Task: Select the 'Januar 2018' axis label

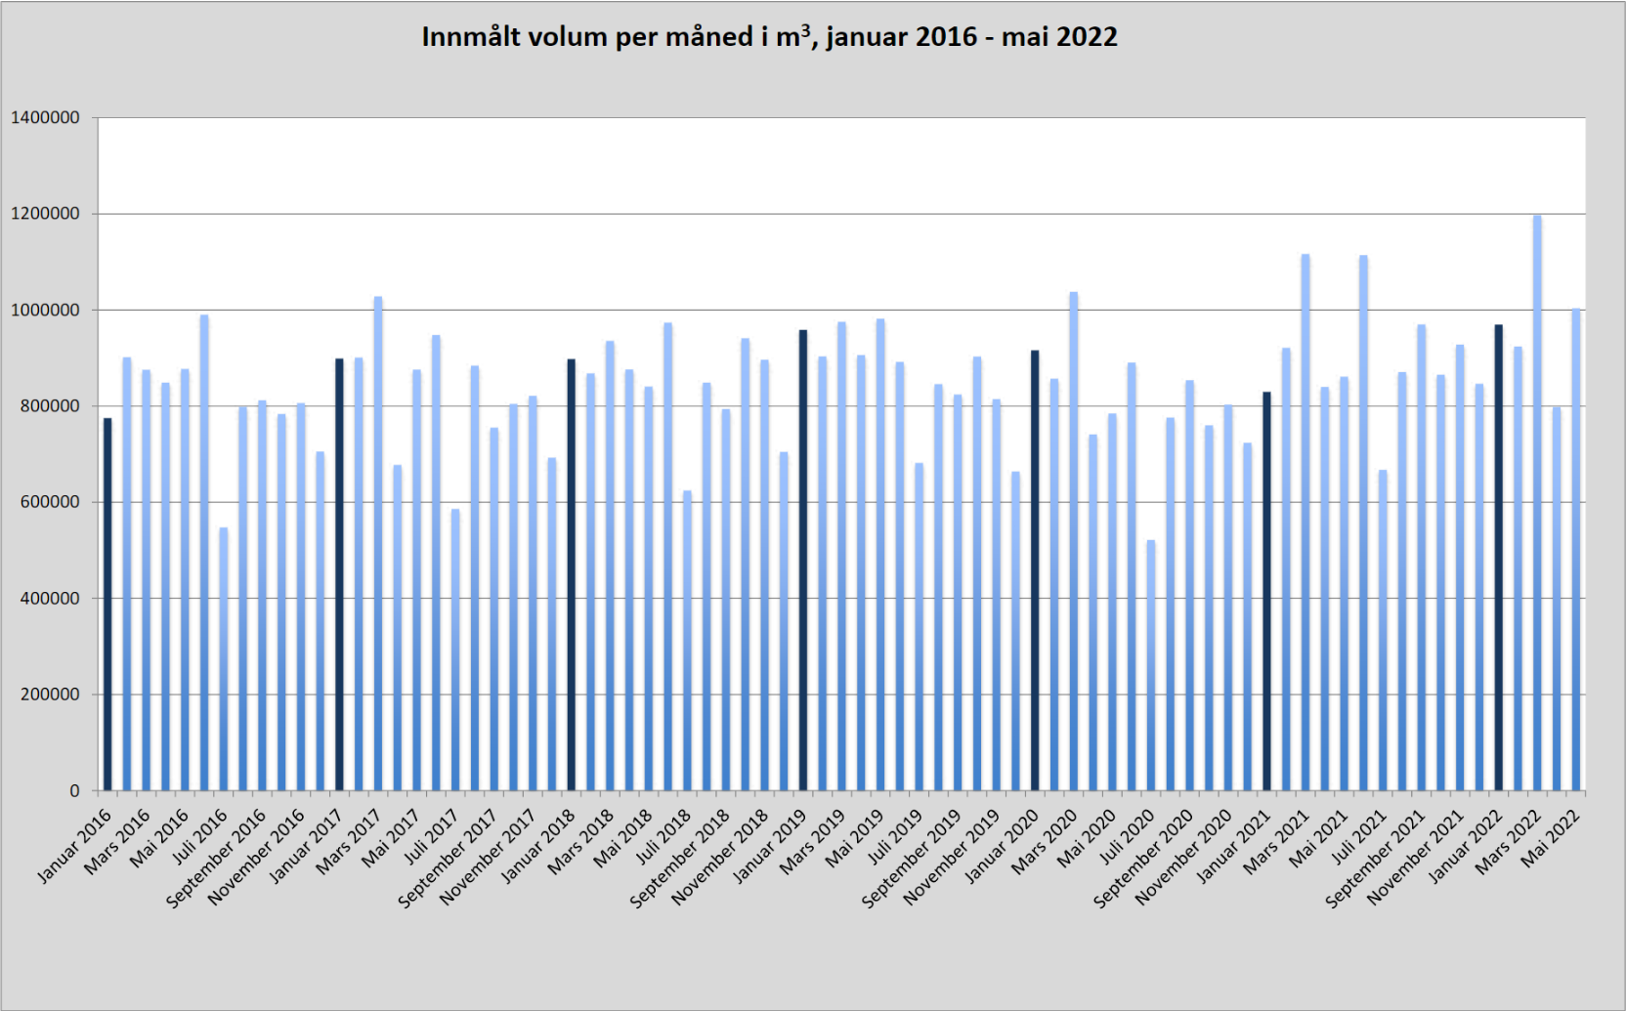Action: coord(538,846)
